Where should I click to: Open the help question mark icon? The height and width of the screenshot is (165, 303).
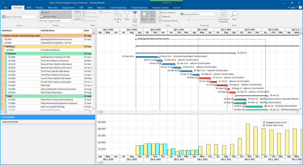300,7
